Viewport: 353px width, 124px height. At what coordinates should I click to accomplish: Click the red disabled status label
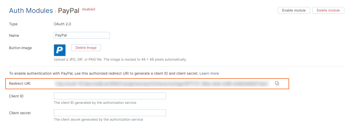[88, 9]
